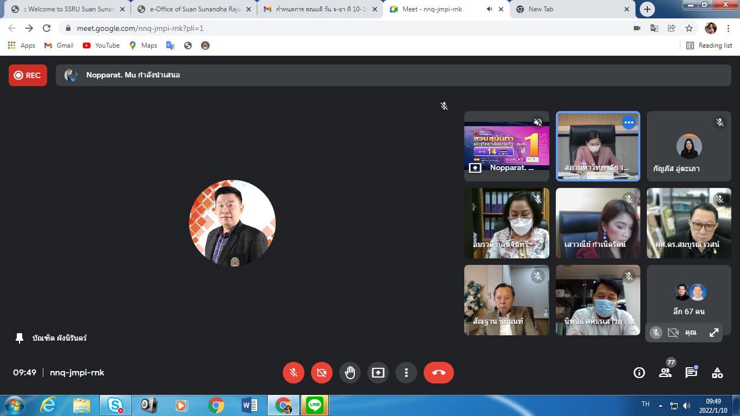Open LINE from the taskbar
The image size is (740, 416).
pyautogui.click(x=314, y=405)
